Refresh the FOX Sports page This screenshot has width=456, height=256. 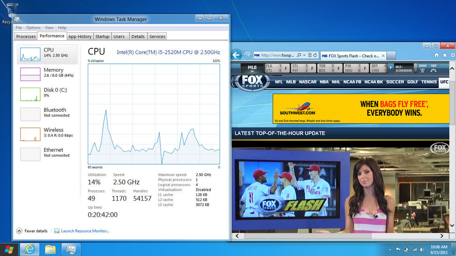click(x=315, y=55)
